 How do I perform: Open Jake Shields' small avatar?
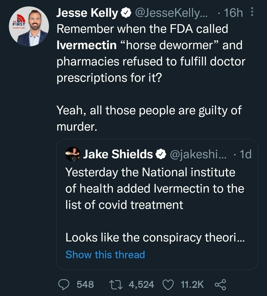click(73, 154)
